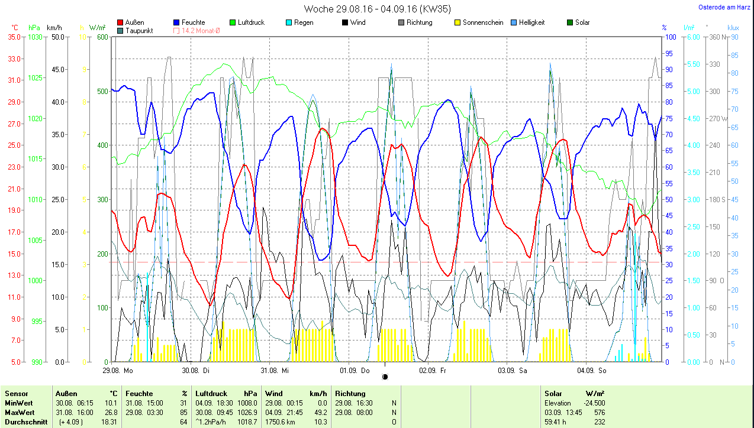Image resolution: width=754 pixels, height=428 pixels.
Task: Click the dark green Solar legend swatch
Action: (x=570, y=22)
